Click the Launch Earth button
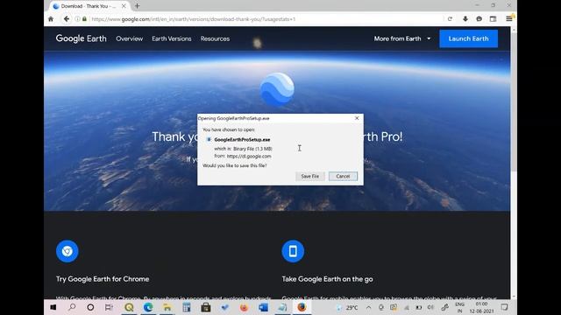 pos(468,38)
